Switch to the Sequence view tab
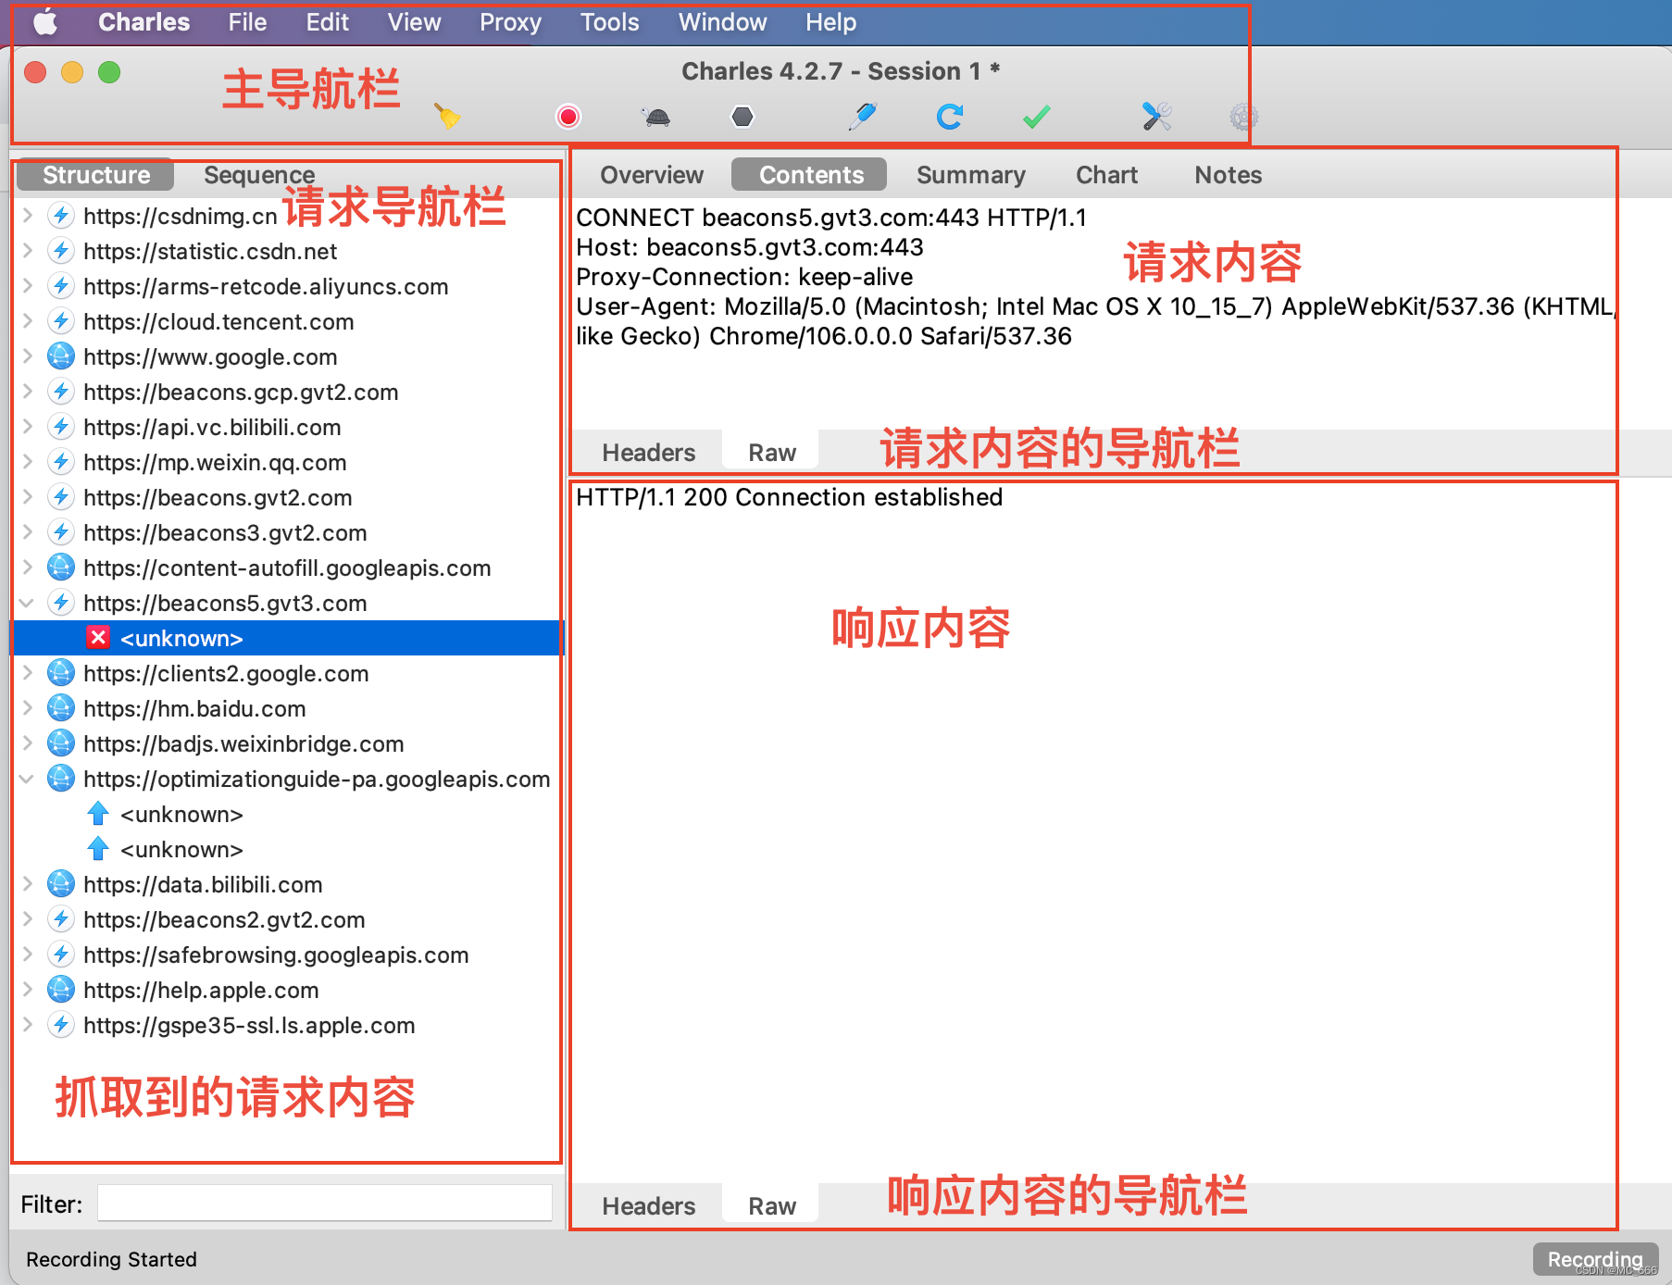 click(x=259, y=175)
